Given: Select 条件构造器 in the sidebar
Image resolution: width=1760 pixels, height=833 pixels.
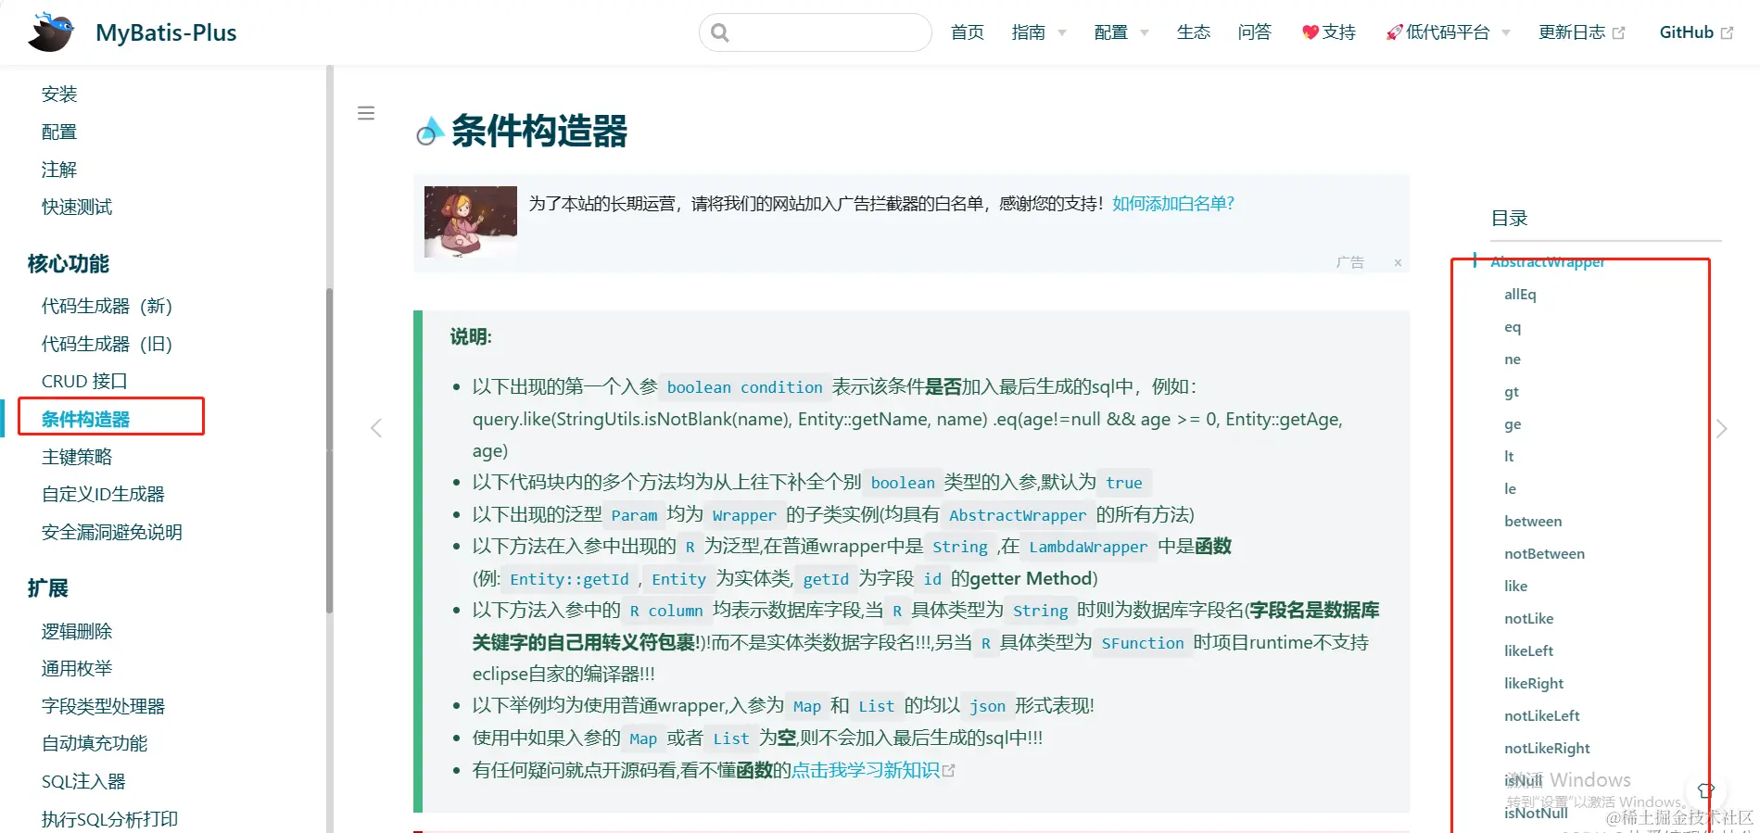Looking at the screenshot, I should click(85, 420).
